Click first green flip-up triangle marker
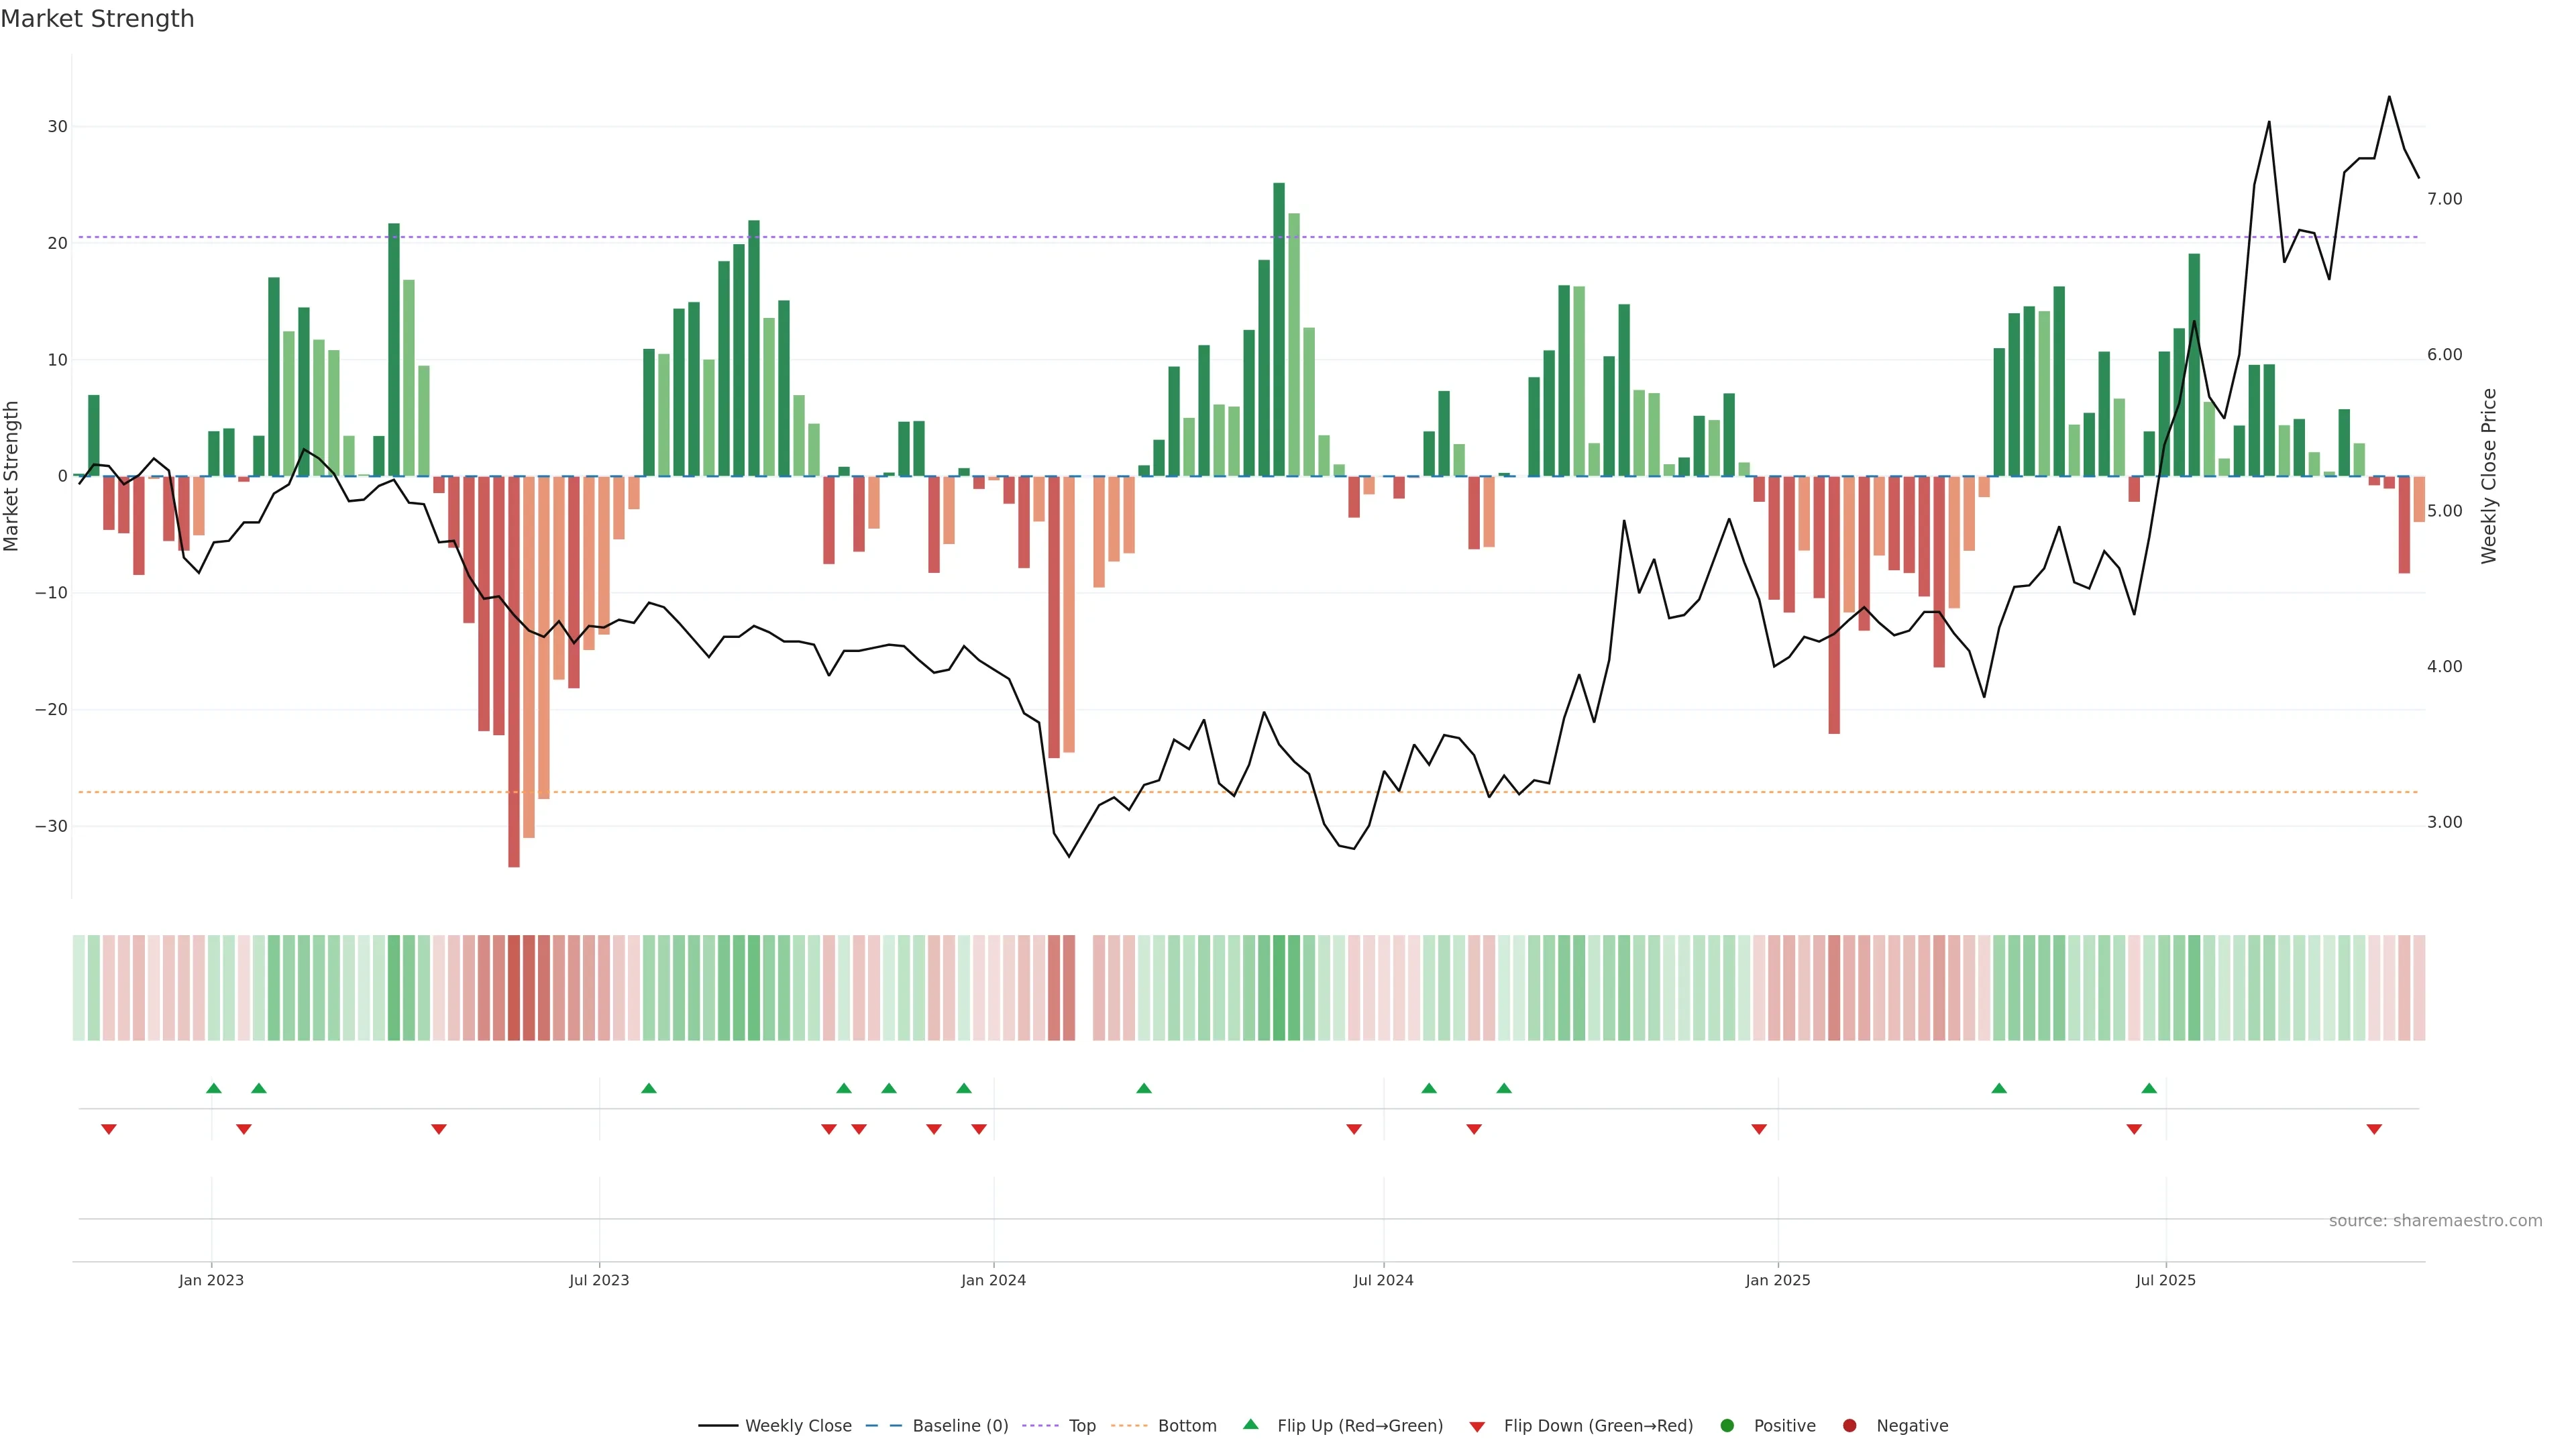 [x=213, y=1088]
